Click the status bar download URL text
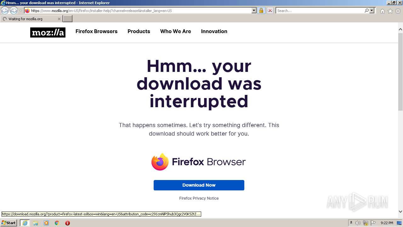 click(101, 214)
